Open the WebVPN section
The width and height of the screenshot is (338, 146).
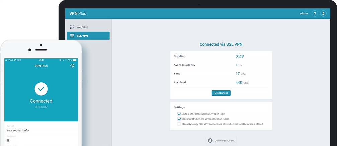(x=88, y=27)
